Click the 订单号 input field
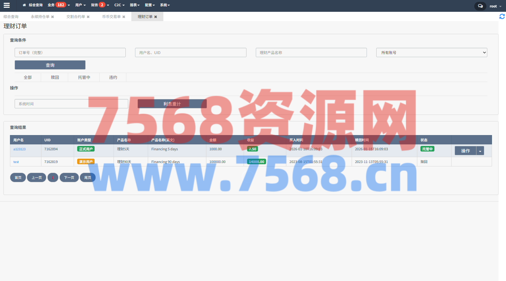The image size is (506, 281). [70, 52]
